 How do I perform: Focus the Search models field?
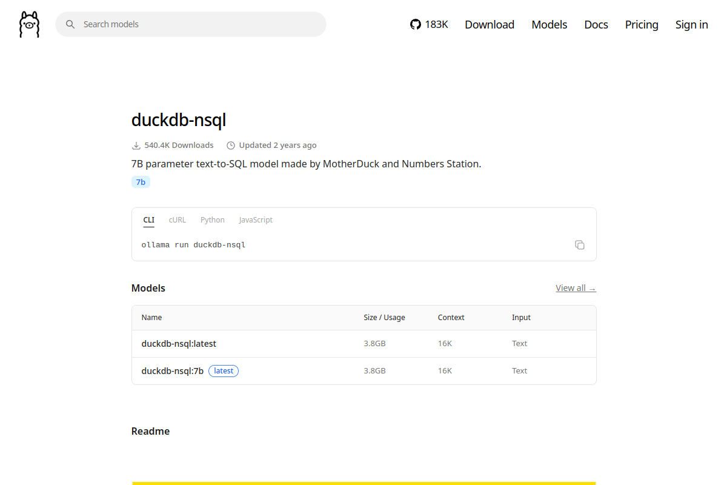point(191,24)
